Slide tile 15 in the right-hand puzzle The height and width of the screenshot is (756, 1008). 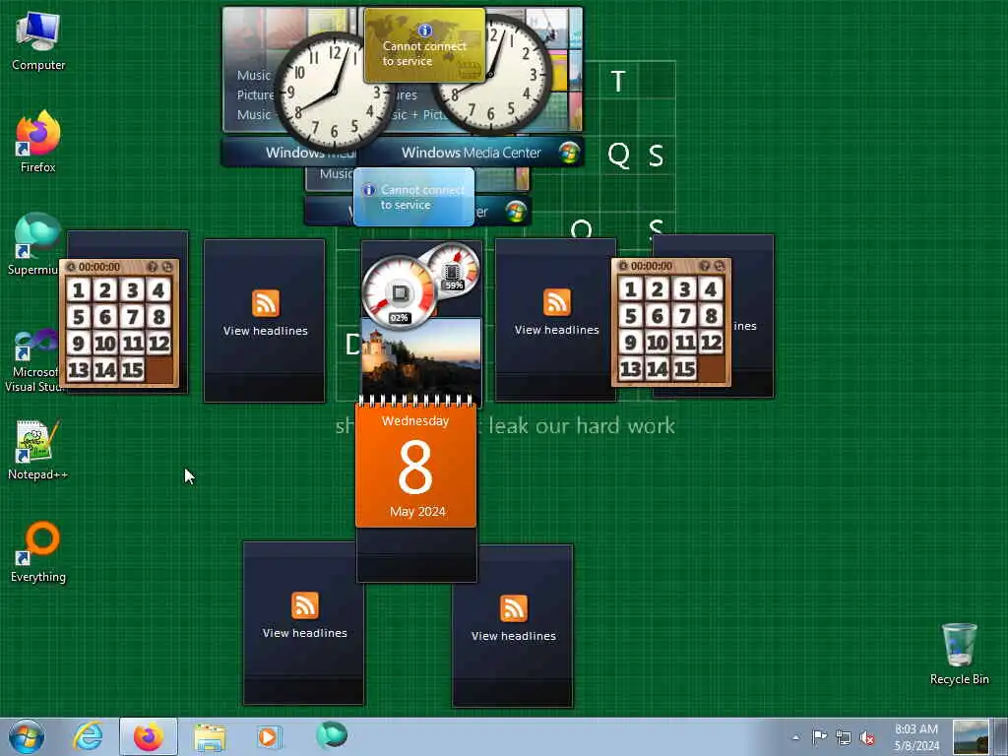pyautogui.click(x=684, y=369)
